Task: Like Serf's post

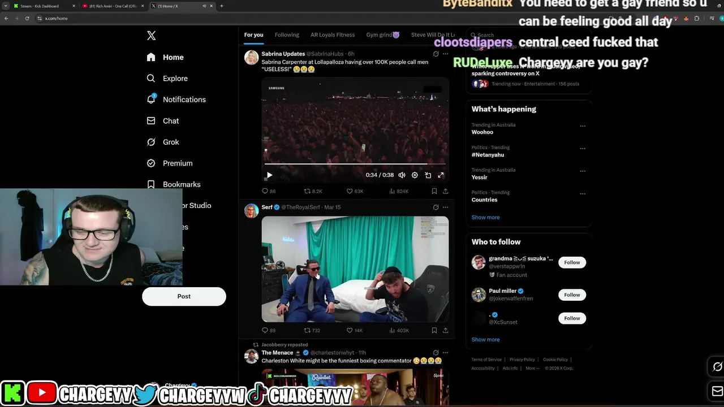Action: pyautogui.click(x=355, y=330)
